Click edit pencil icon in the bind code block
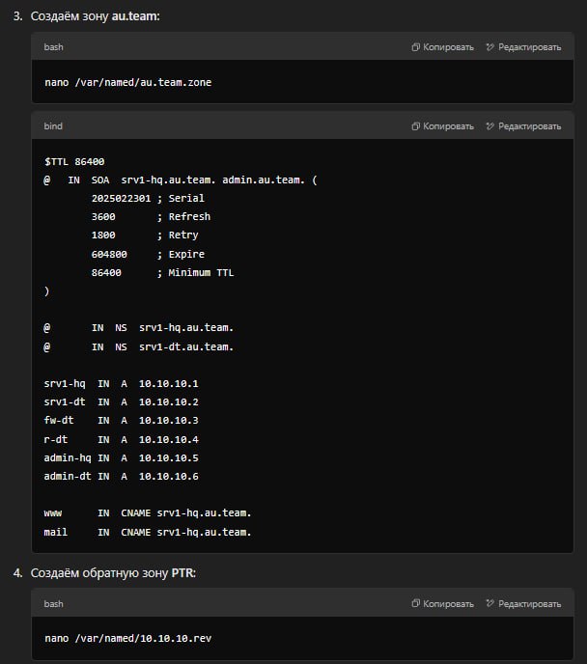 tap(491, 125)
